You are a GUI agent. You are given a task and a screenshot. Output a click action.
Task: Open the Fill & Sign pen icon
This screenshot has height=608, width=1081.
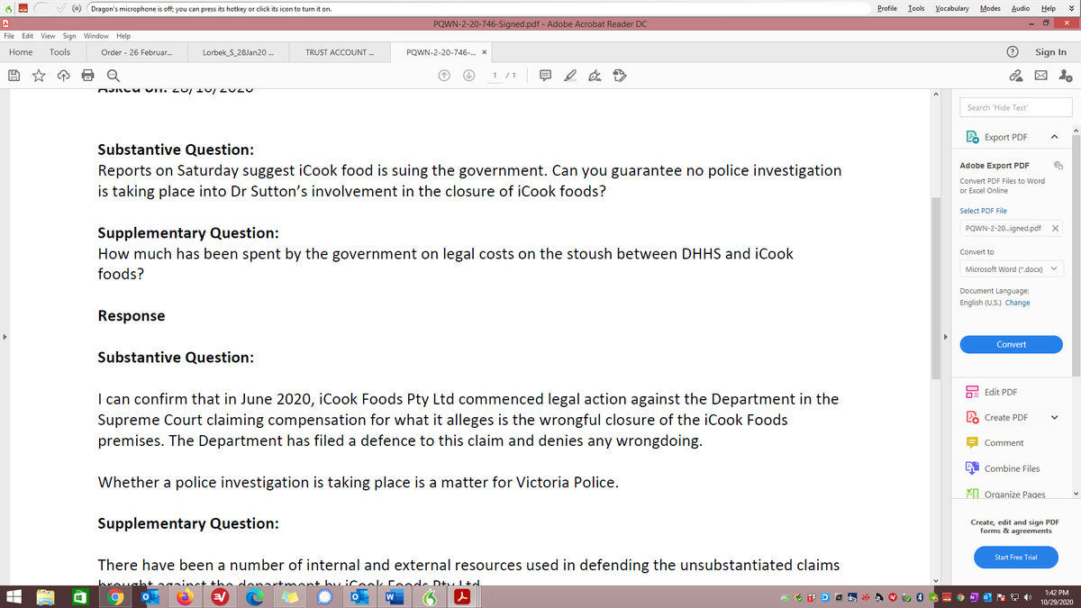click(595, 77)
